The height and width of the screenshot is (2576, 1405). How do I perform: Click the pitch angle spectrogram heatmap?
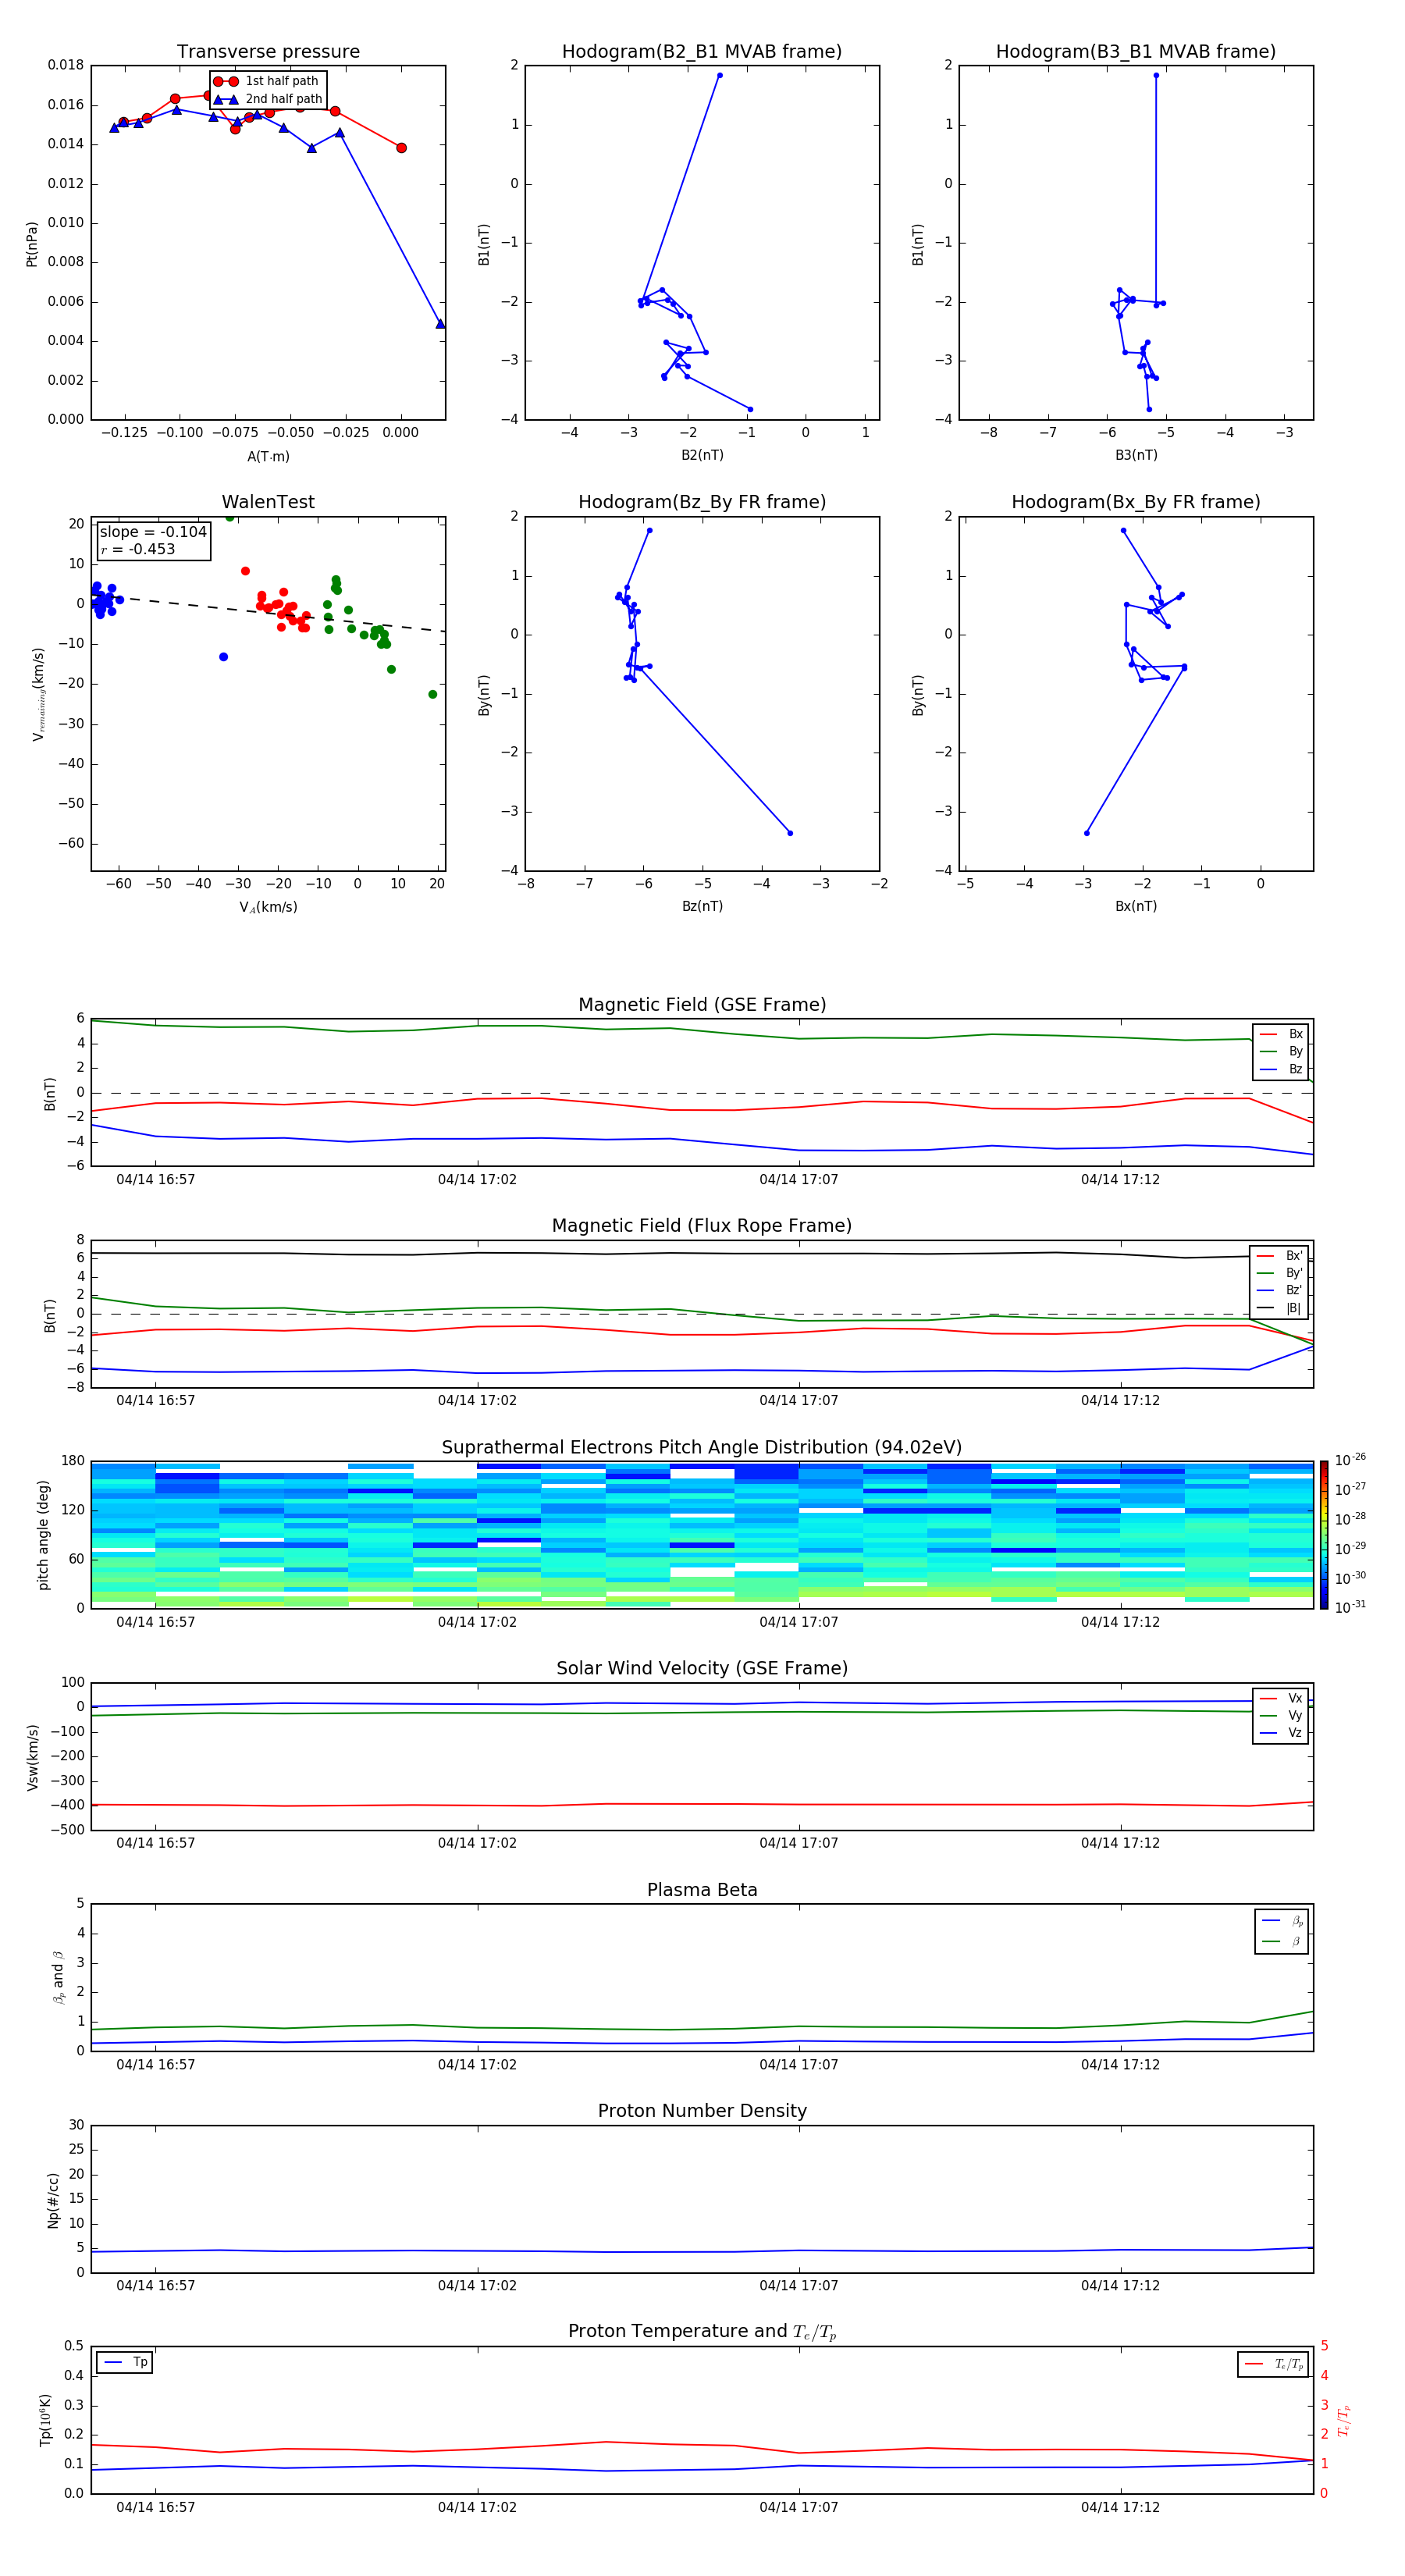(702, 1535)
